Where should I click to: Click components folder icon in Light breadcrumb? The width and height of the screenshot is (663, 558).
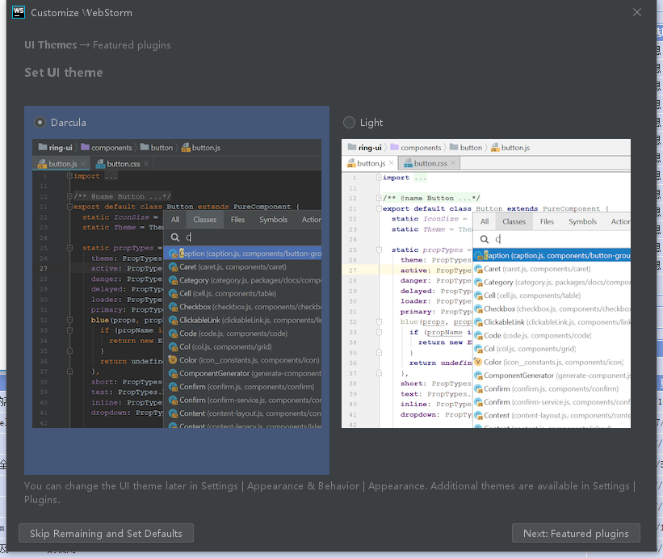click(394, 148)
